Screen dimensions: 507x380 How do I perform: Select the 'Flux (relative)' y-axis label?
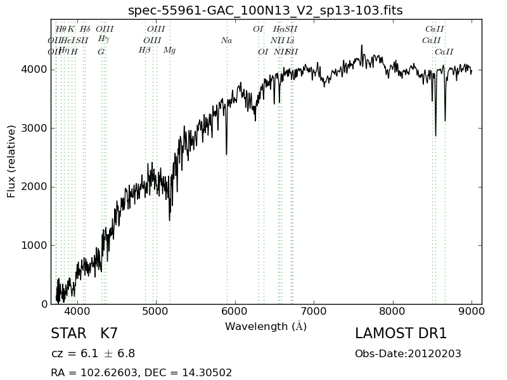11,161
